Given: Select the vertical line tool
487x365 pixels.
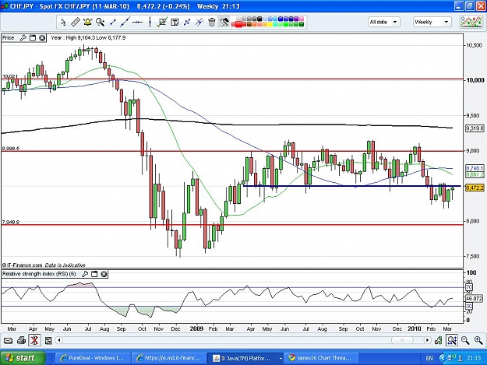Looking at the screenshot, I should 150,22.
